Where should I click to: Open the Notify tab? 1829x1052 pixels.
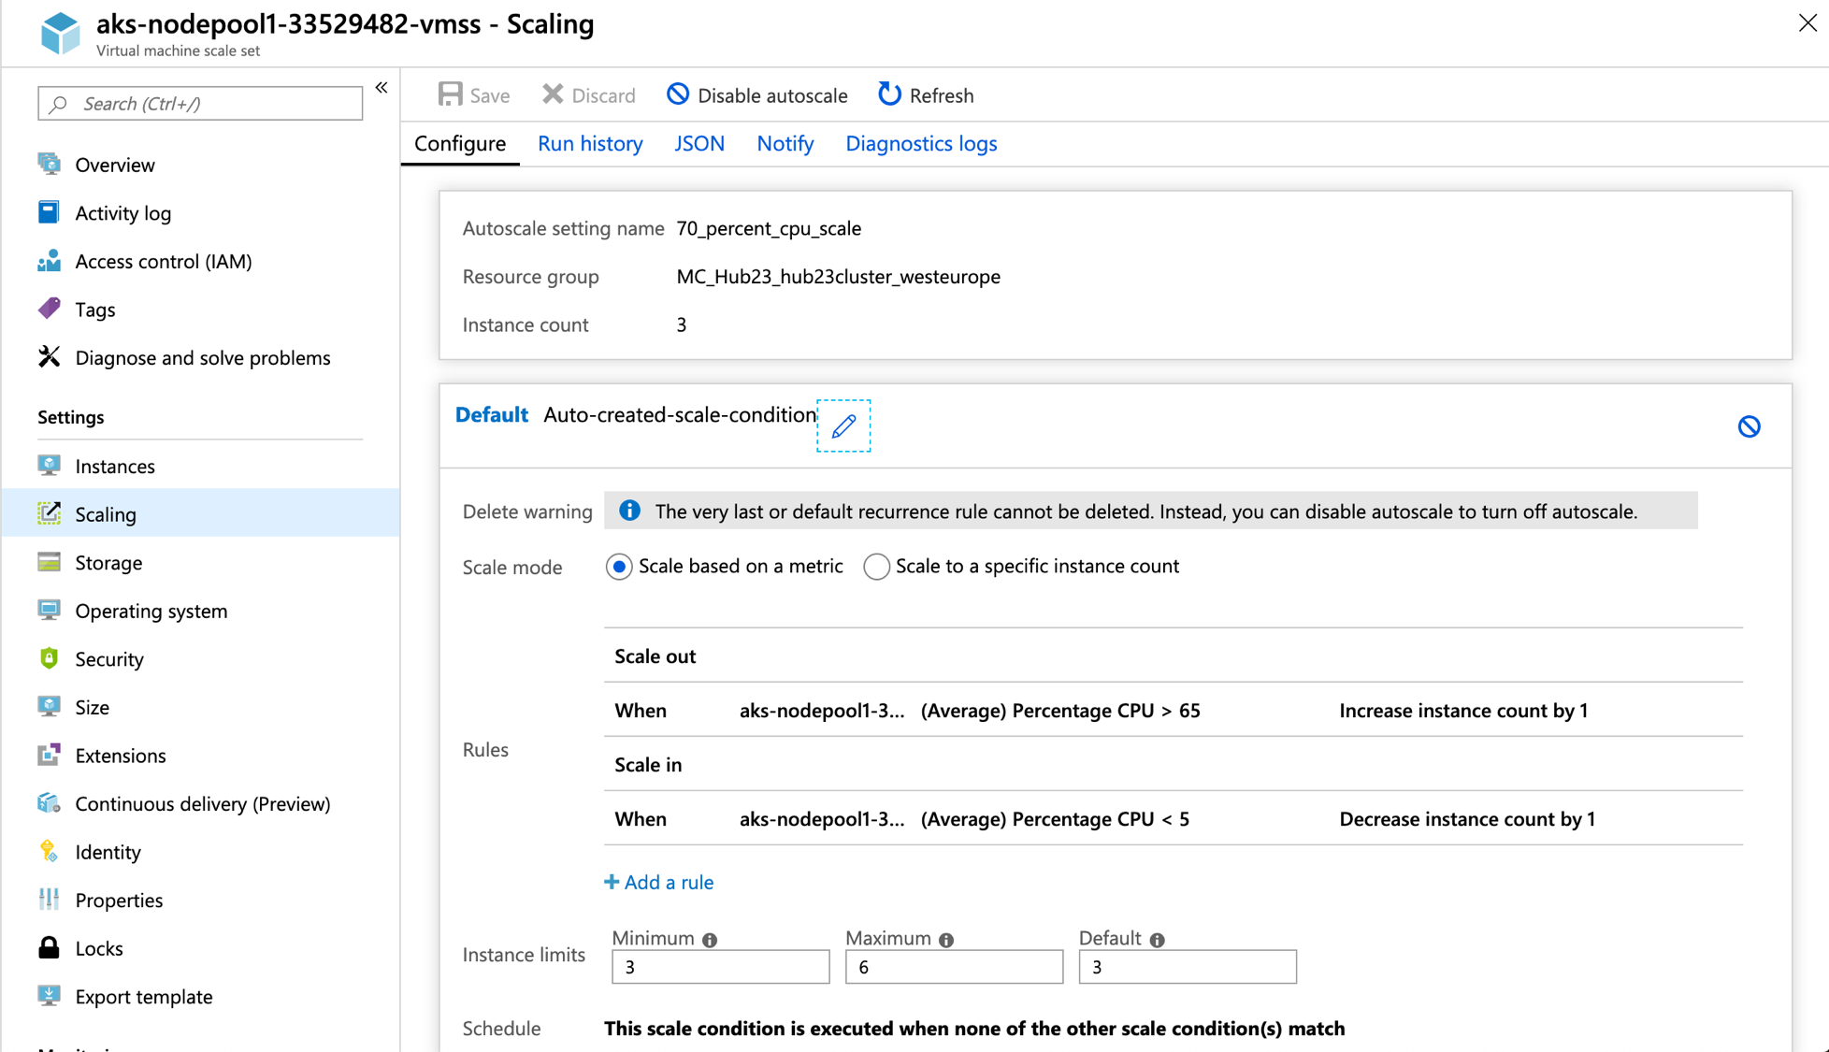(785, 143)
